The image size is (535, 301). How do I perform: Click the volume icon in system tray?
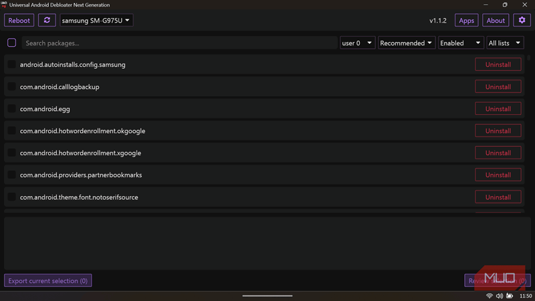[500, 296]
